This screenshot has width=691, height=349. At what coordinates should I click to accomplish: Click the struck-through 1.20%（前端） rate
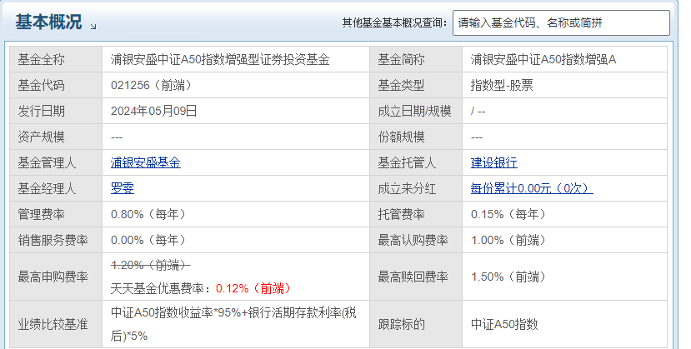150,266
